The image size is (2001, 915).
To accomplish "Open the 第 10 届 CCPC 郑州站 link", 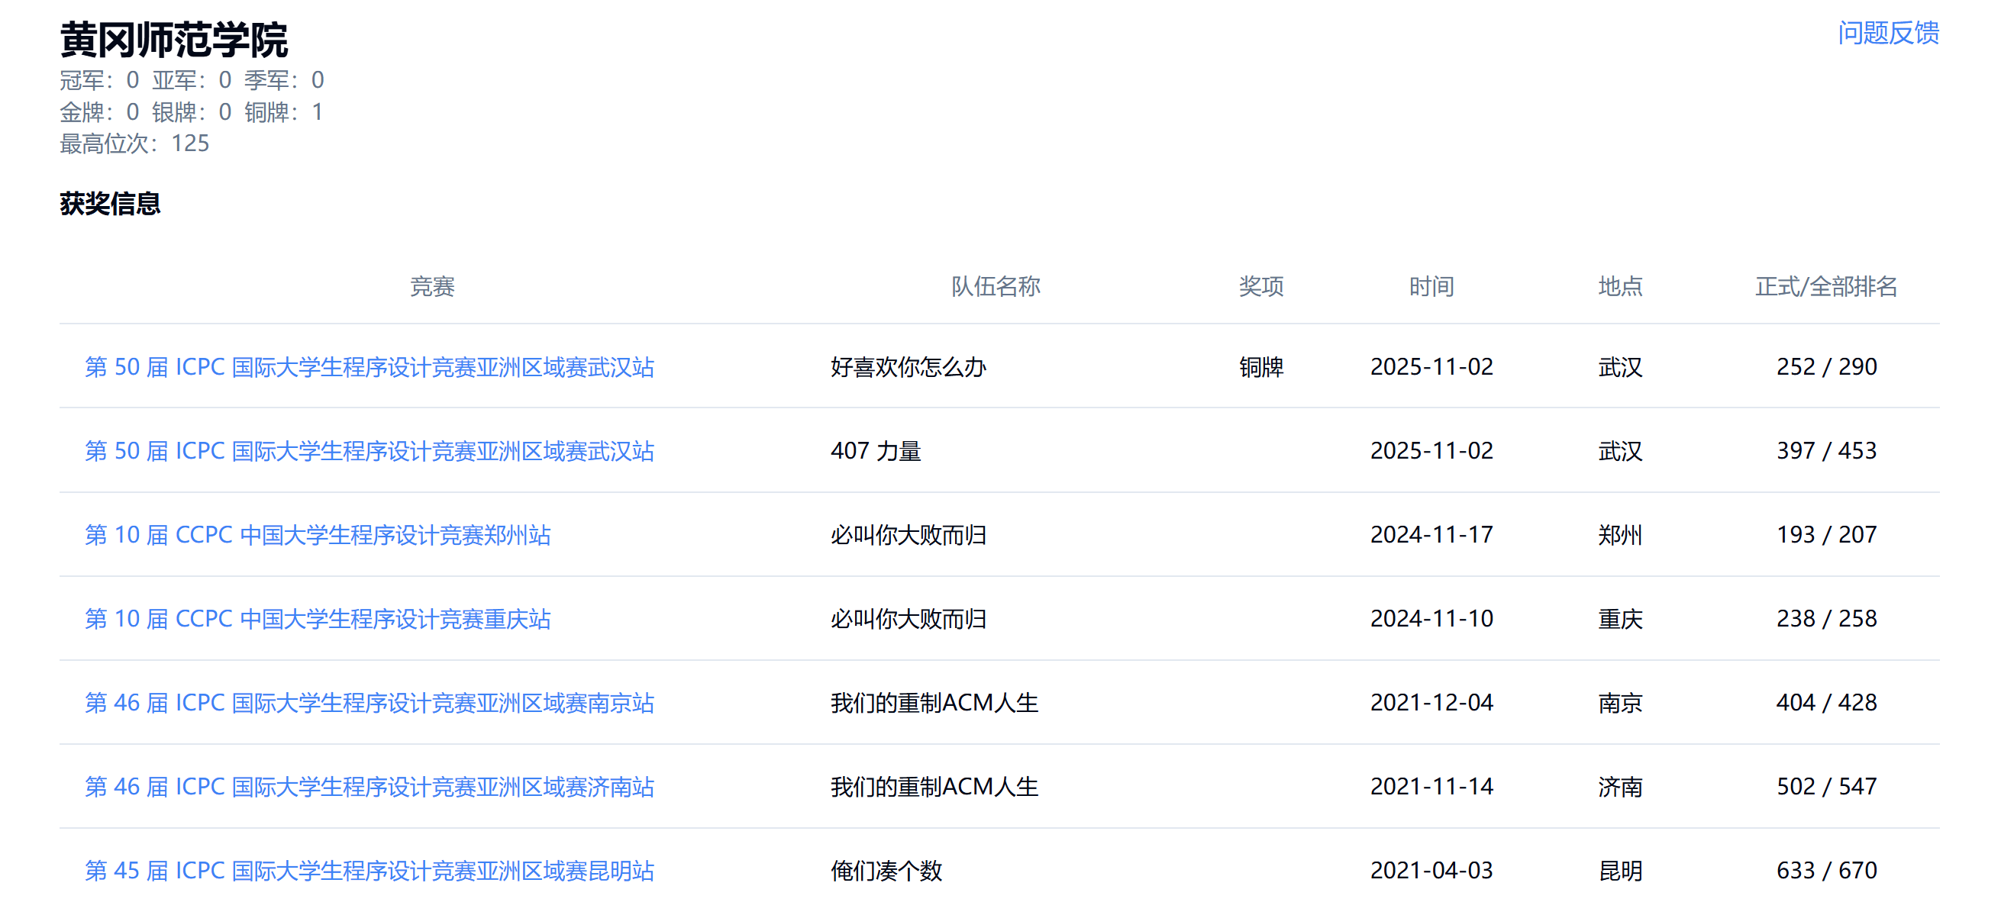I will point(317,534).
